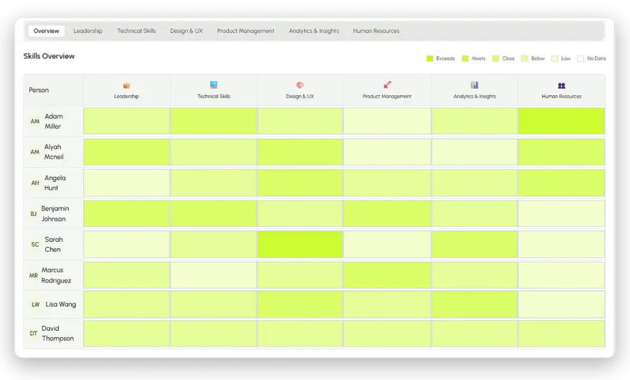
Task: Select Marcus Rodriguez's MR avatar
Action: pyautogui.click(x=33, y=275)
